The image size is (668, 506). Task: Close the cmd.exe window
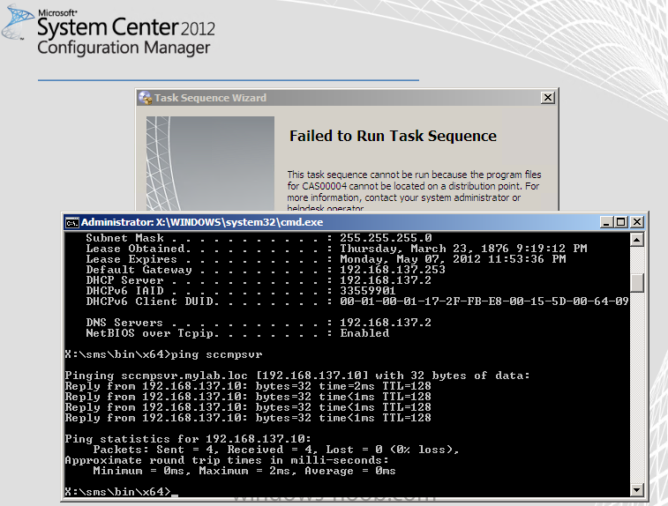(x=636, y=222)
